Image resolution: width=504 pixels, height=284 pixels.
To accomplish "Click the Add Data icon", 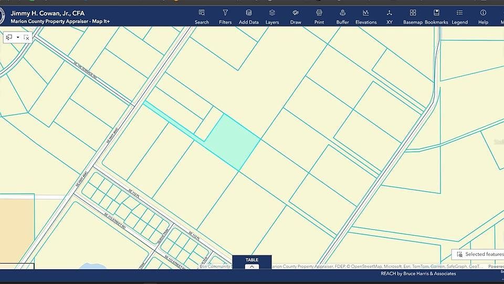I will 249,16.
